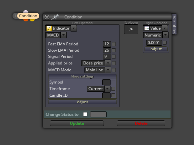Image resolution: width=194 pixels, height=145 pixels.
Task: Click the Candle ID input field
Action: pos(106,95)
